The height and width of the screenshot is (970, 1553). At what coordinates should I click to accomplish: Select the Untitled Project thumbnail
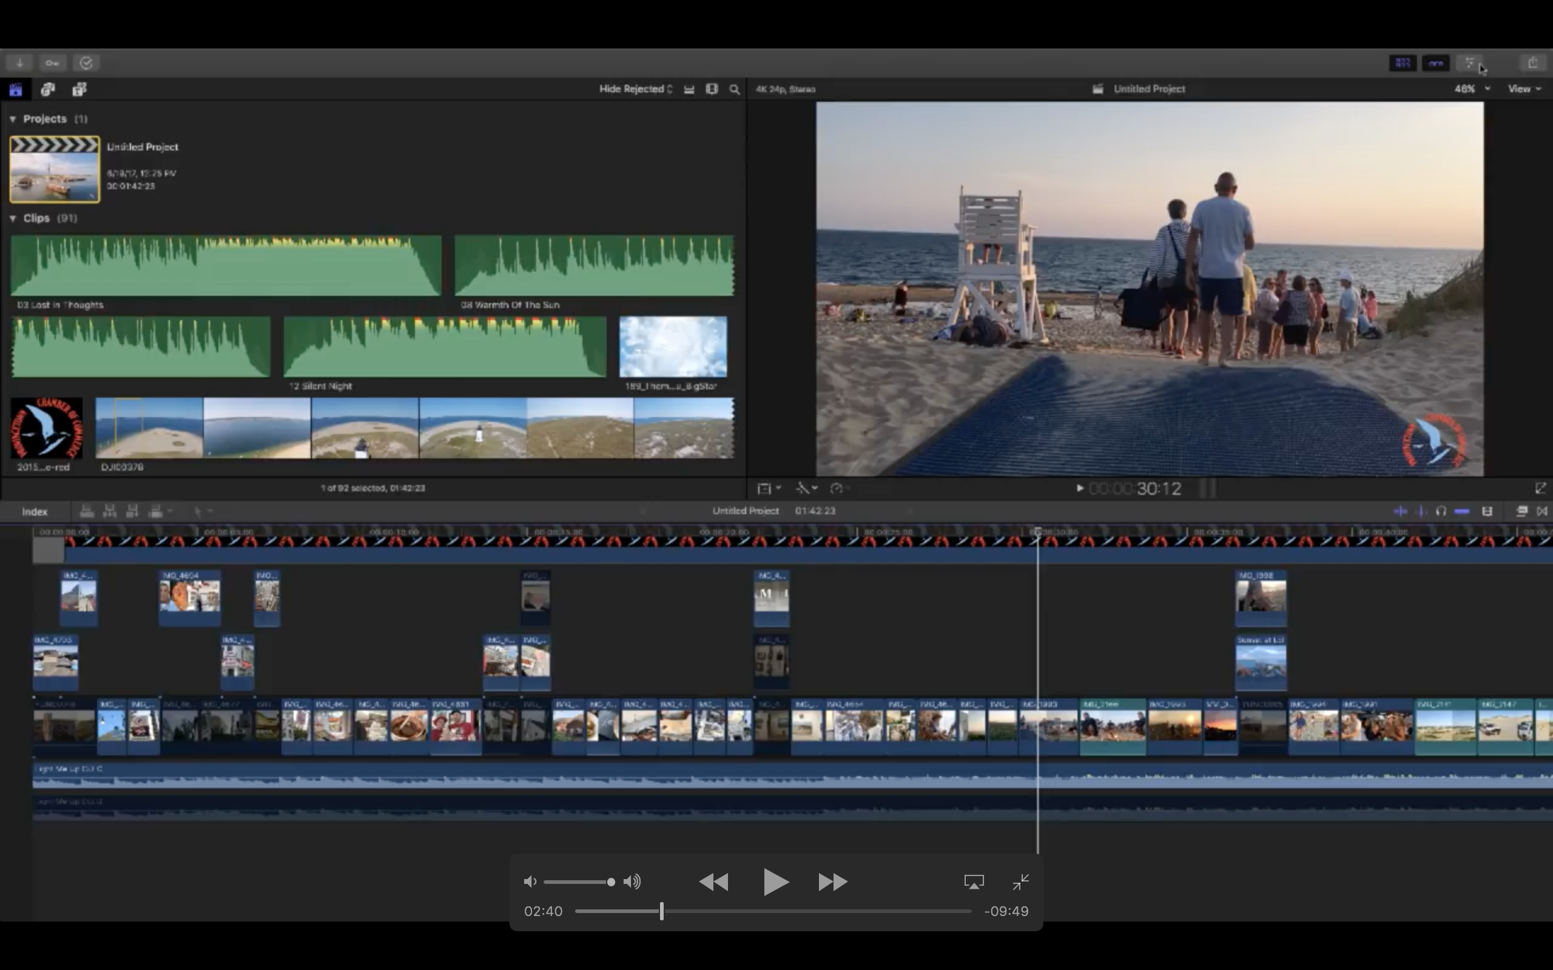(55, 169)
